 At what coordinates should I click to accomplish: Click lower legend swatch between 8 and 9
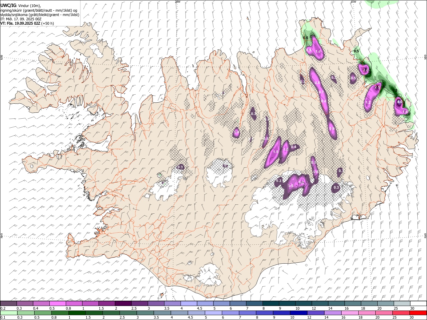pos(265,313)
